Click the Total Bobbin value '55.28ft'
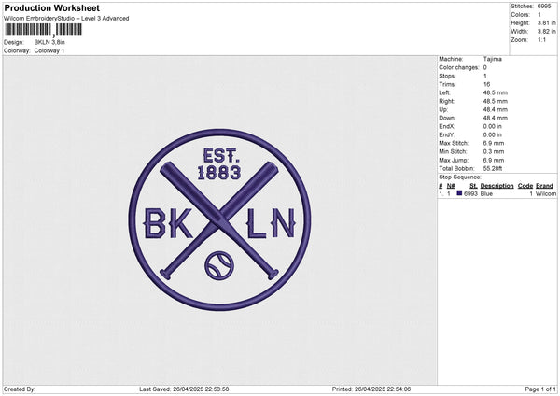 493,169
